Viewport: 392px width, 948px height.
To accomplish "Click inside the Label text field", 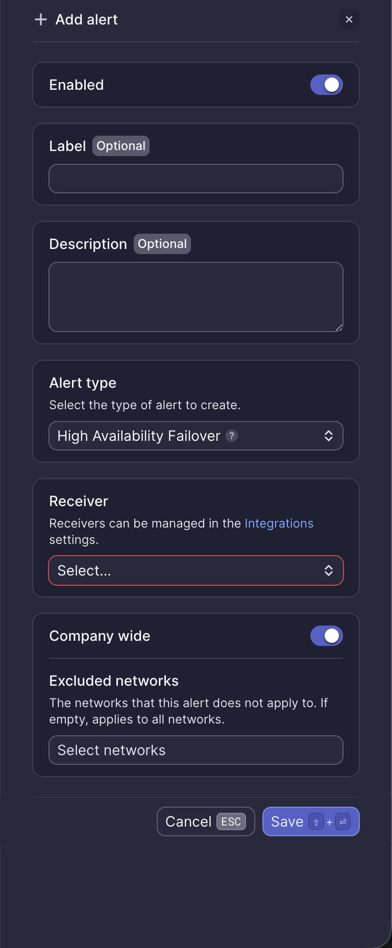I will coord(196,178).
